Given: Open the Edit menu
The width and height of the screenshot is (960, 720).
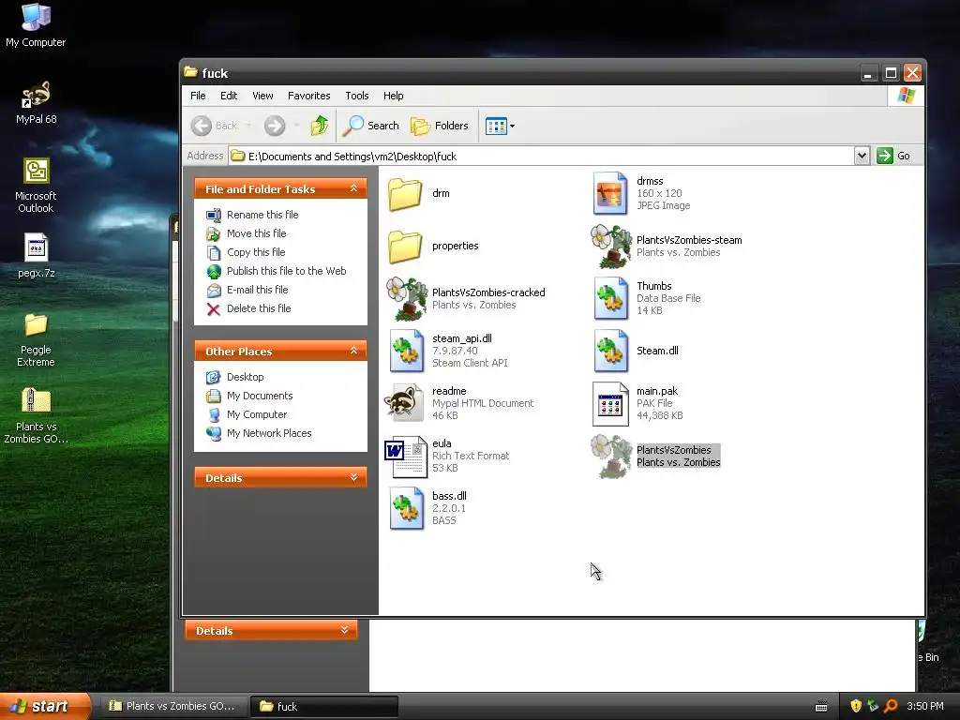Looking at the screenshot, I should [x=229, y=96].
